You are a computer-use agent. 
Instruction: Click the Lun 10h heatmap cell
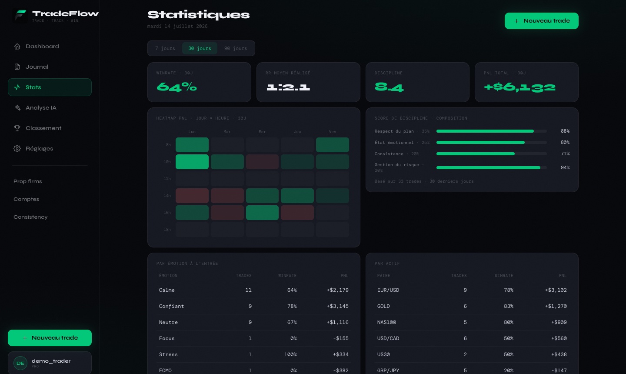coord(192,162)
